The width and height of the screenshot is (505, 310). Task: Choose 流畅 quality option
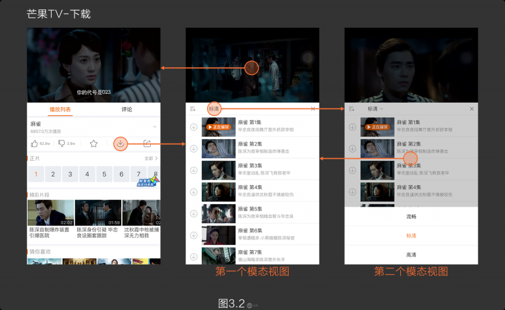click(412, 216)
